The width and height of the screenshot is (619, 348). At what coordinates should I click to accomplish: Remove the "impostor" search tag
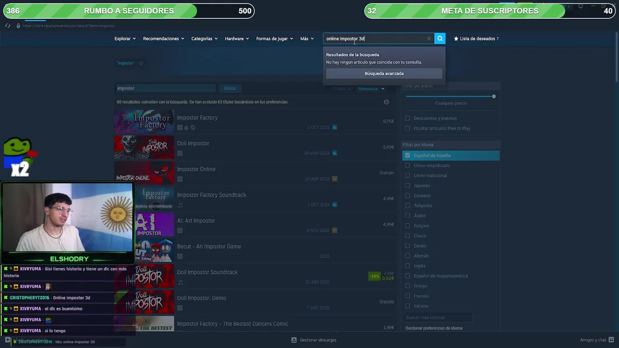tap(141, 63)
